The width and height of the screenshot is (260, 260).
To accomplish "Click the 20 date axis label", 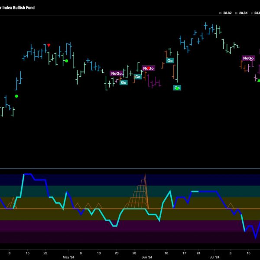I will (117, 253).
